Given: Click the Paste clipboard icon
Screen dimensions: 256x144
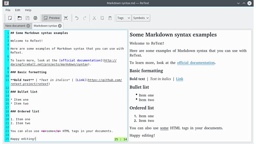Looking at the screenshot, I should click(110, 18).
